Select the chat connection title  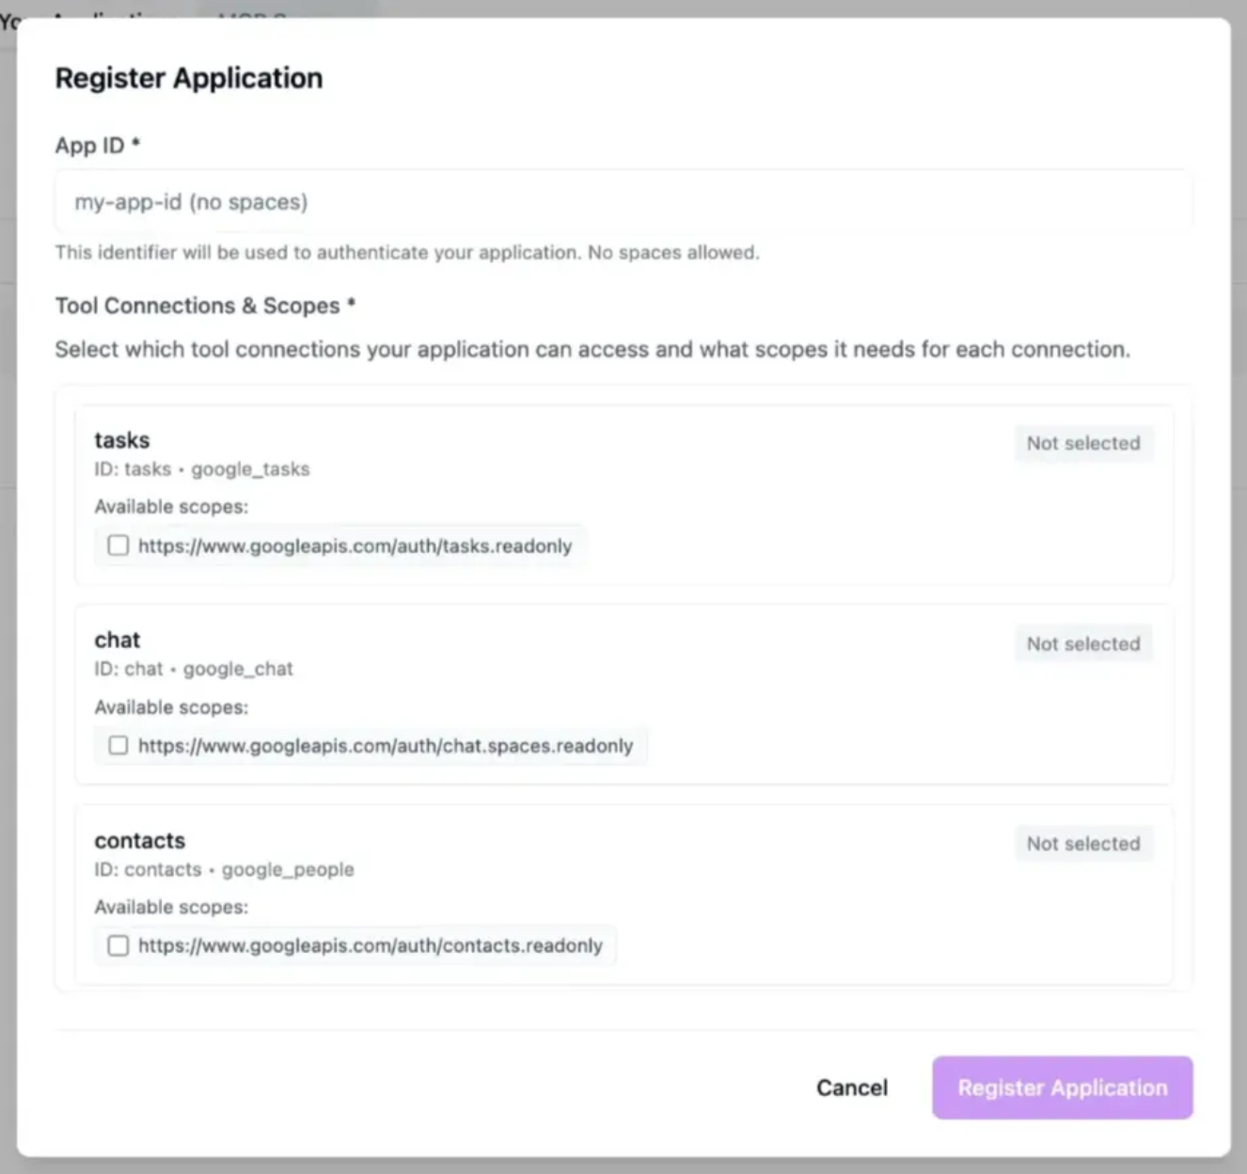118,641
